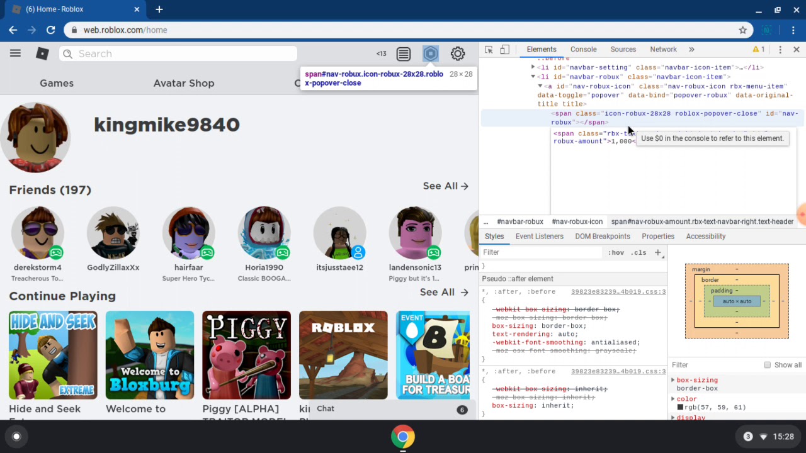Enable the Show all checkbox in computed styles
806x453 pixels.
tap(767, 365)
